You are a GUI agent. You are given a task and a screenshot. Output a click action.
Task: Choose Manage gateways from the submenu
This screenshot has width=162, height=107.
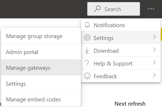(x=28, y=68)
